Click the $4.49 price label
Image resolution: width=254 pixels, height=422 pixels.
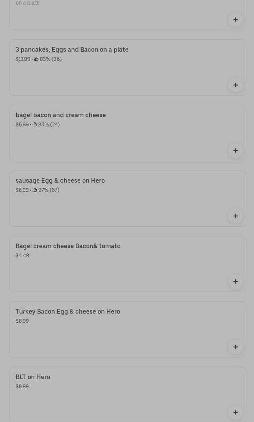pos(22,255)
